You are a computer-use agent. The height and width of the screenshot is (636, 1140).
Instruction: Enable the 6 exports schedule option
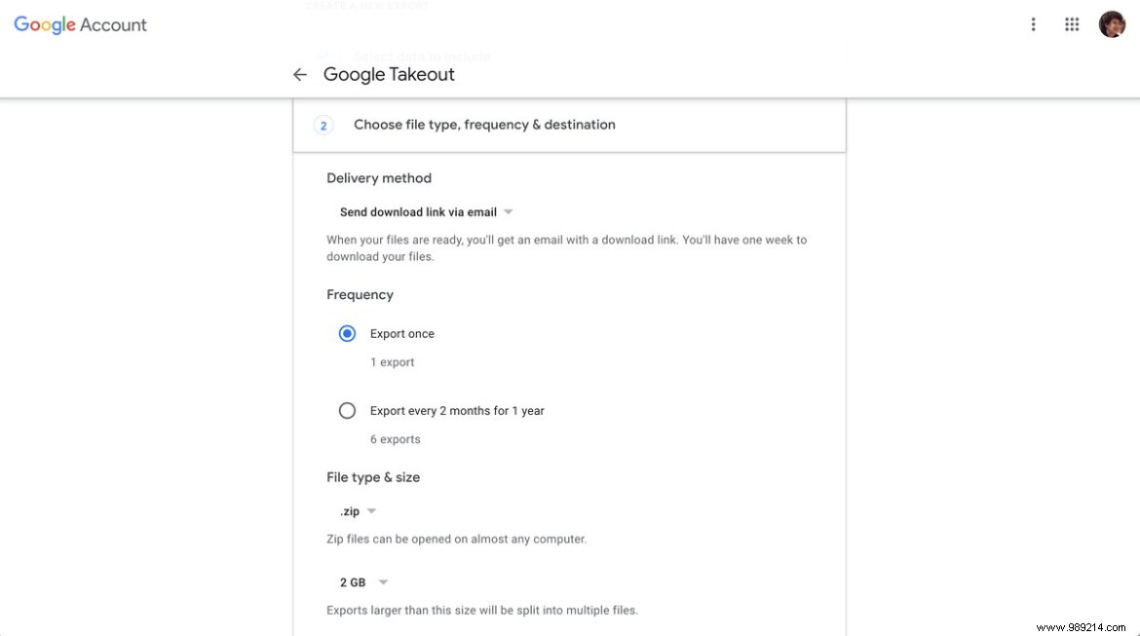coord(348,410)
